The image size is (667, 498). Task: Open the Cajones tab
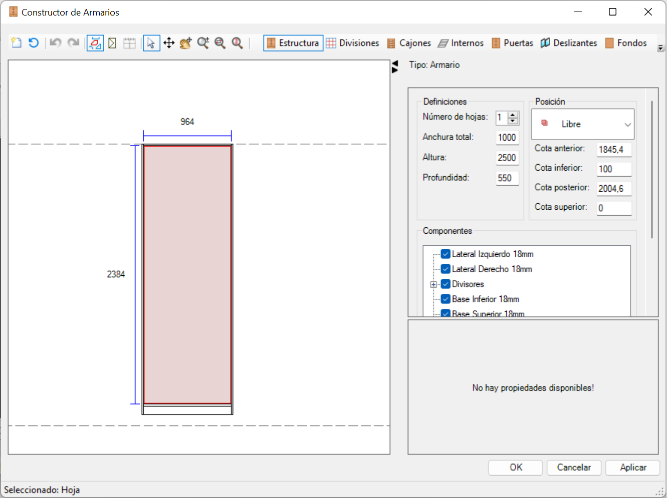pyautogui.click(x=409, y=43)
